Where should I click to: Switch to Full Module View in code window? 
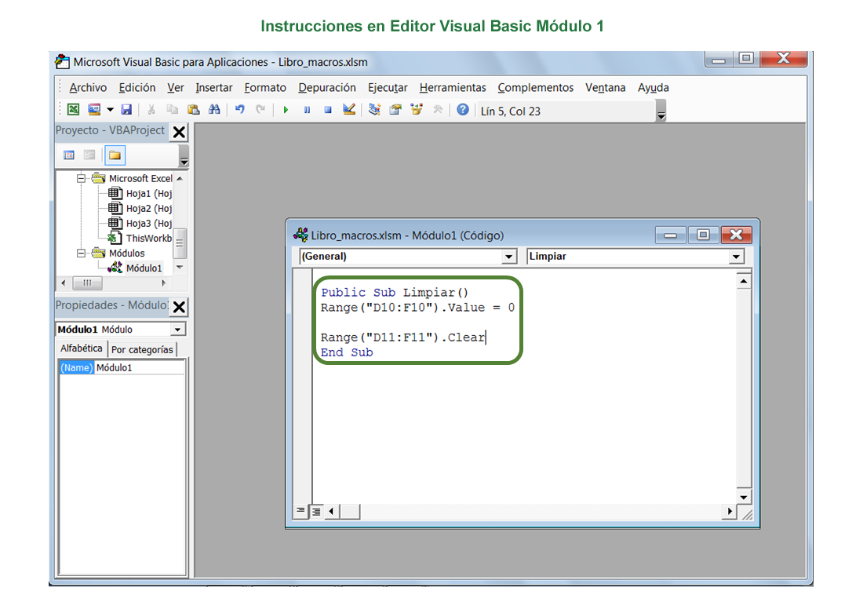click(x=316, y=512)
